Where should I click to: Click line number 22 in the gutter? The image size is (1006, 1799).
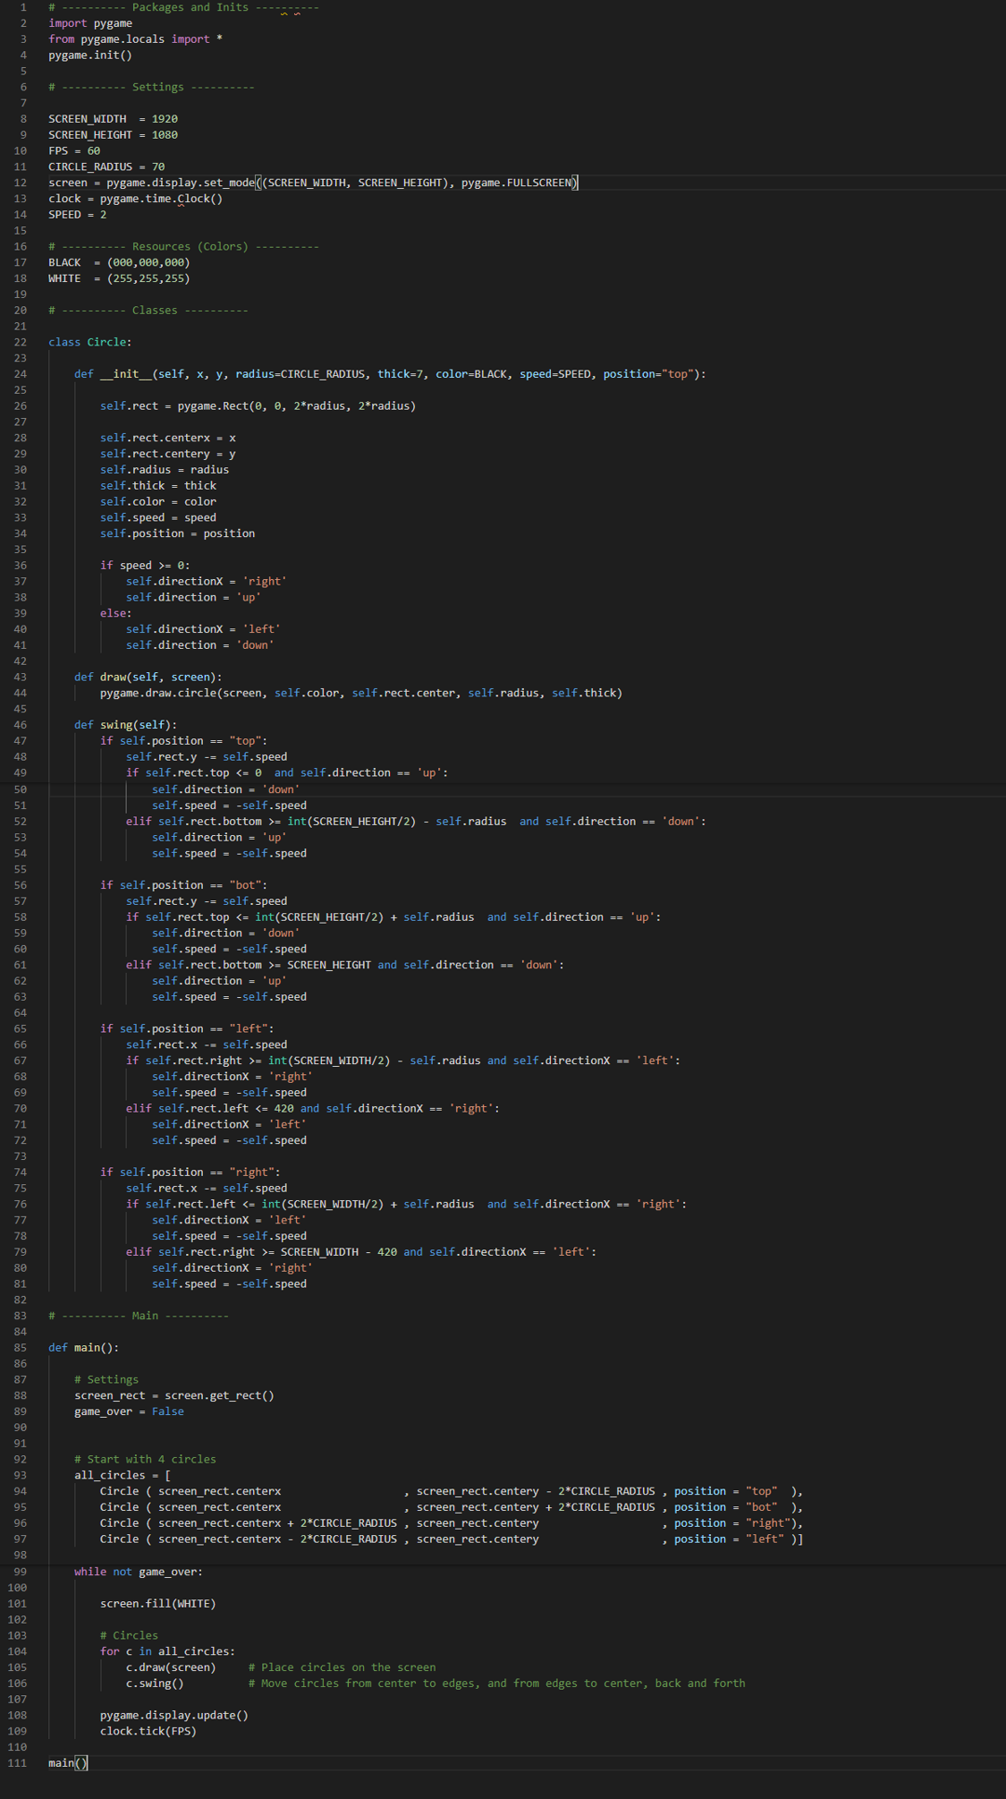[x=20, y=342]
